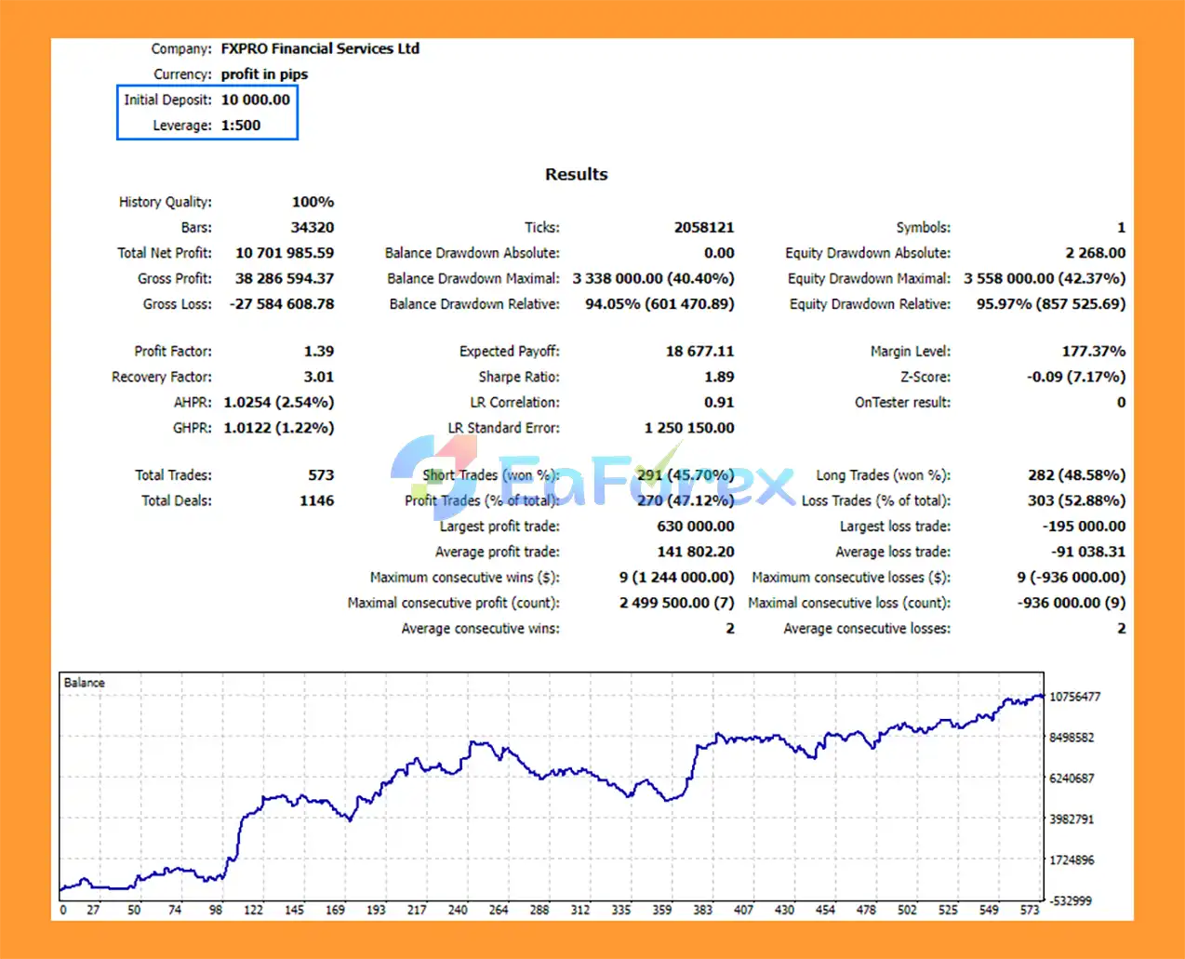This screenshot has height=959, width=1185.
Task: Click the FXPRO Financial Services Ltd company name
Action: (320, 48)
